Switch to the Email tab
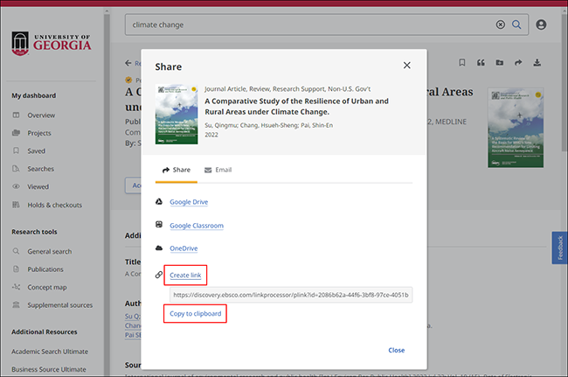 click(x=218, y=170)
